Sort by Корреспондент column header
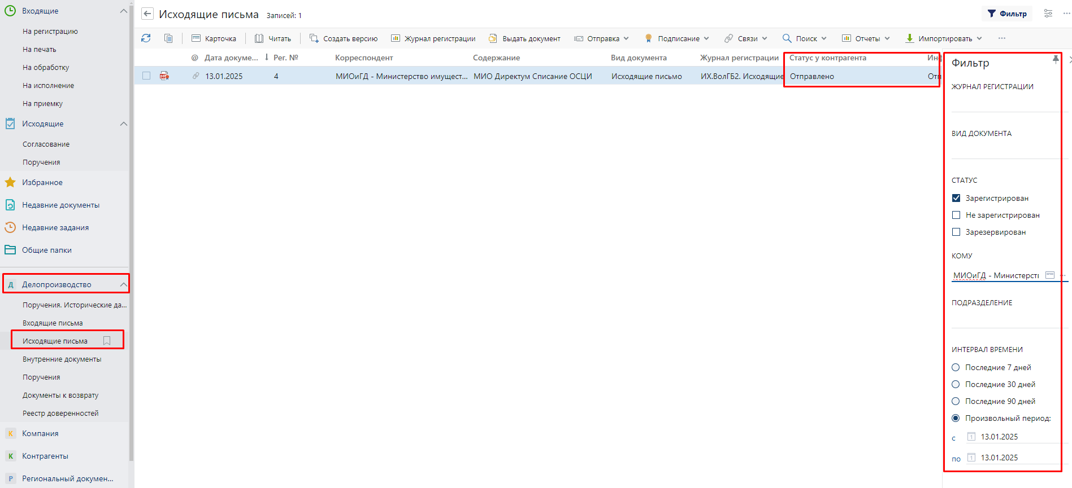The height and width of the screenshot is (488, 1072). point(364,58)
